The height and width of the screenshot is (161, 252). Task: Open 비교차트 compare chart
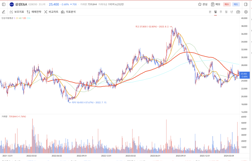[x=51, y=12]
